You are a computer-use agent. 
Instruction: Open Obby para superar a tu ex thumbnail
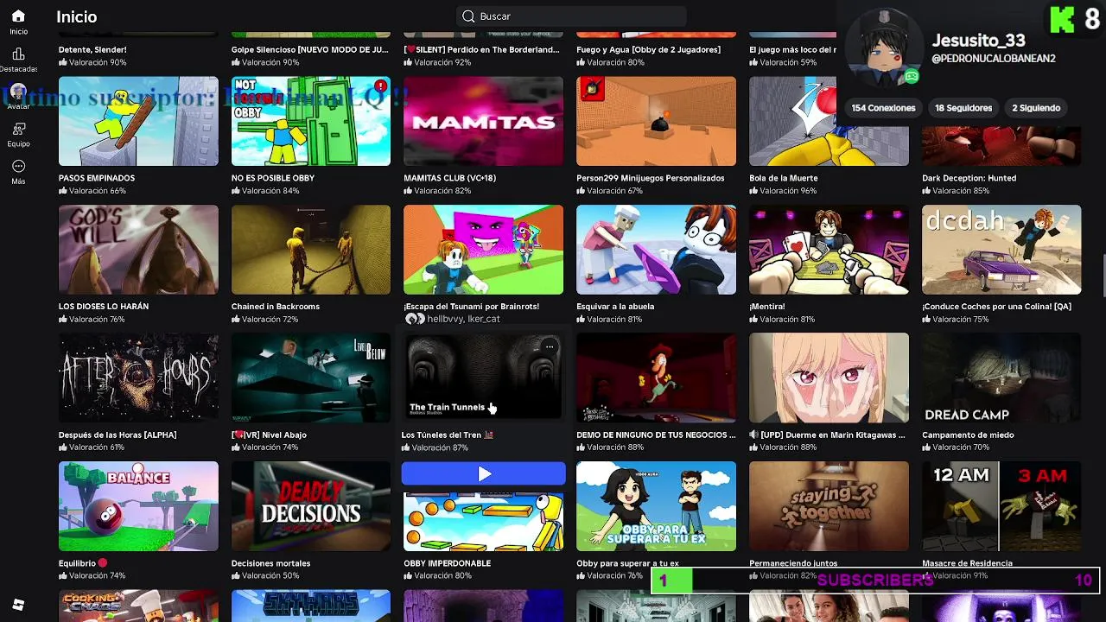(x=656, y=506)
